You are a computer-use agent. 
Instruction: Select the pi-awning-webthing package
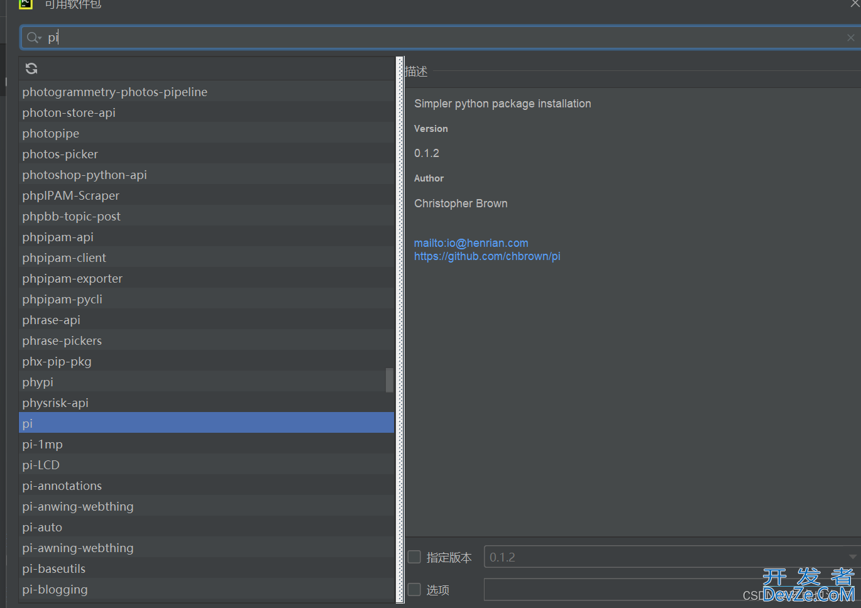click(206, 548)
